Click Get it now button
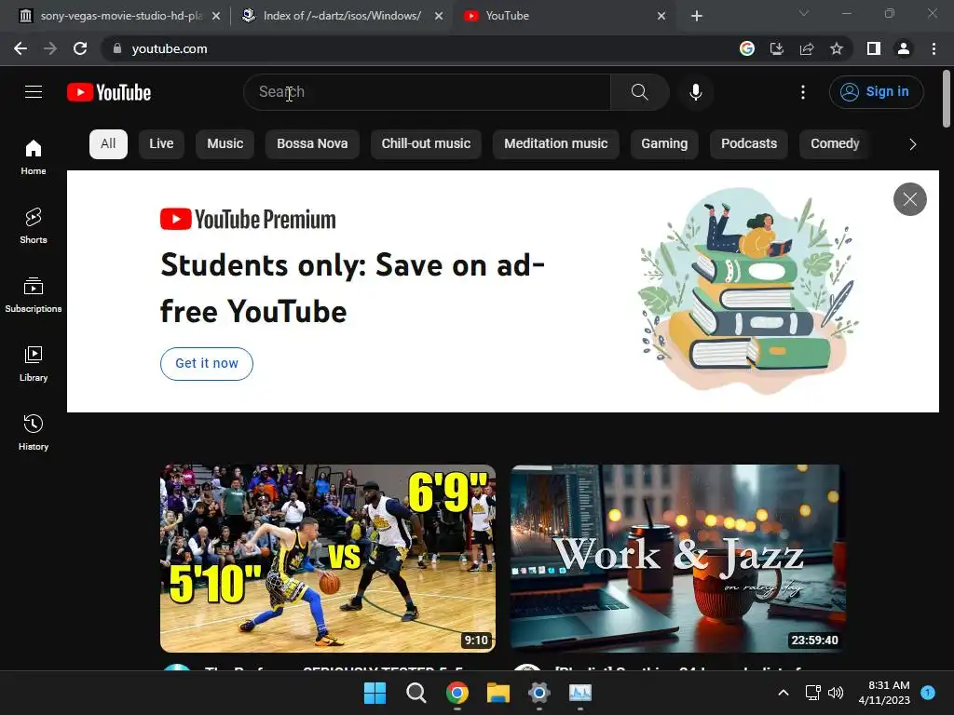This screenshot has height=715, width=954. coord(207,364)
